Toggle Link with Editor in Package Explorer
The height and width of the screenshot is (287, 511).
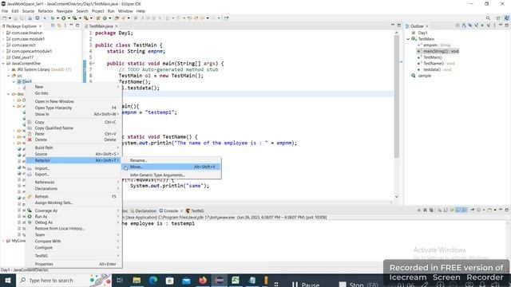(x=59, y=26)
